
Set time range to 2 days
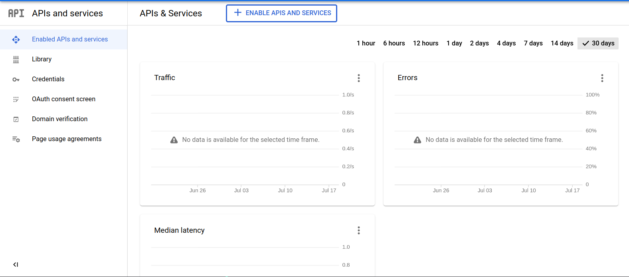(479, 43)
